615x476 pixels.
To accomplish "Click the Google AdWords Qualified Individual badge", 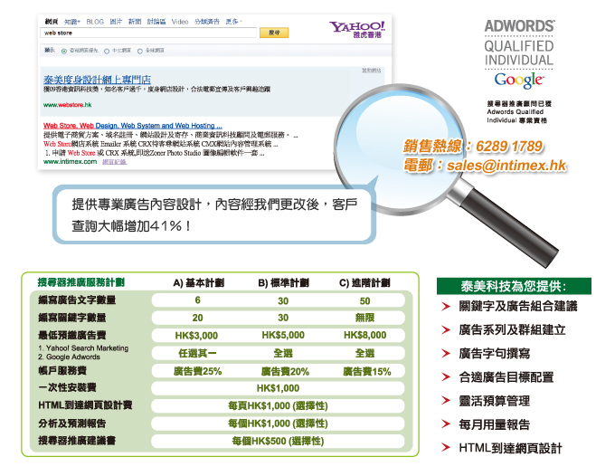I will (x=519, y=56).
